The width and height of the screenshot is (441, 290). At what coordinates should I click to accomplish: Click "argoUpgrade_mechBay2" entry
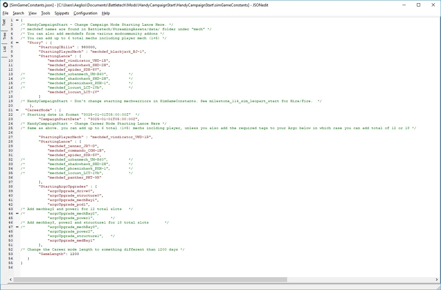pyautogui.click(x=72, y=213)
